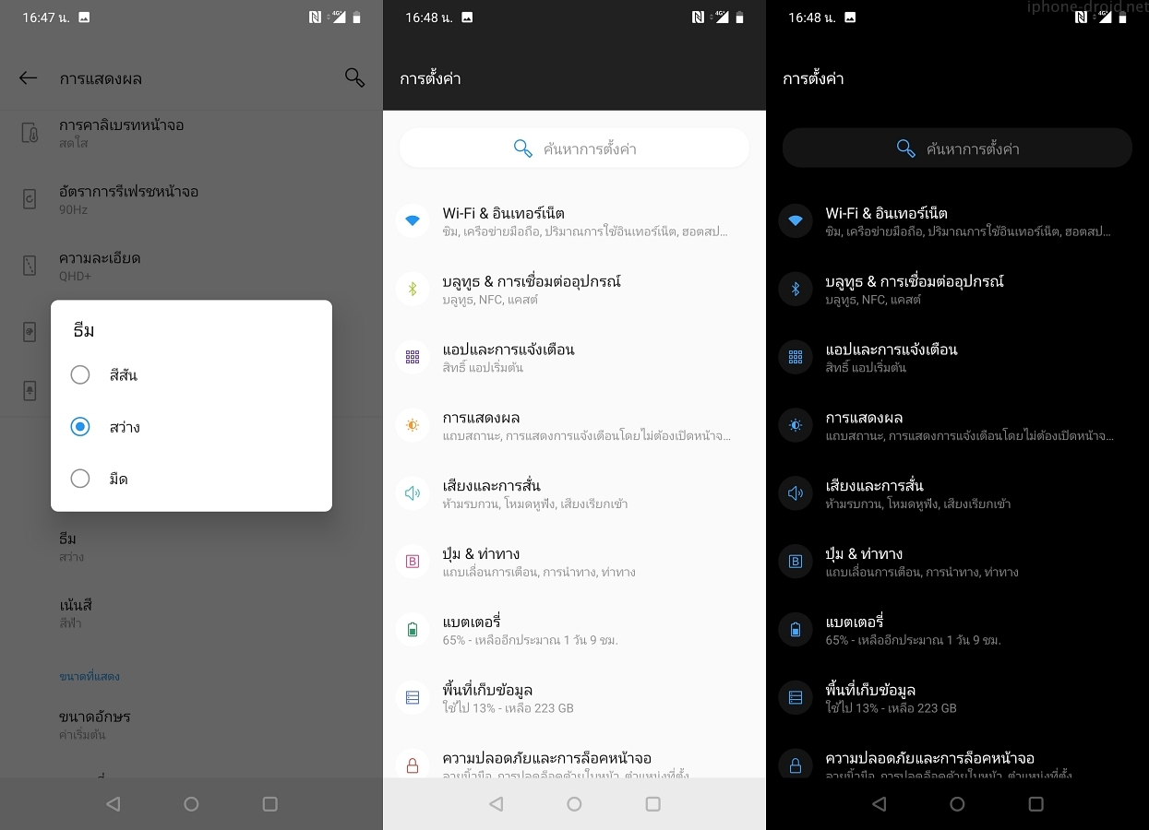Open ปุ่ม & ท่าทาง in dark settings

[864, 562]
